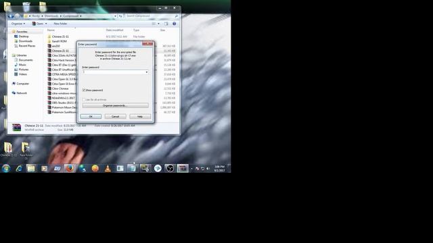Open Organize passwords... button

[116, 105]
